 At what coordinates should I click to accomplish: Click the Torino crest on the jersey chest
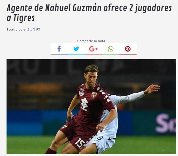[x=94, y=95]
